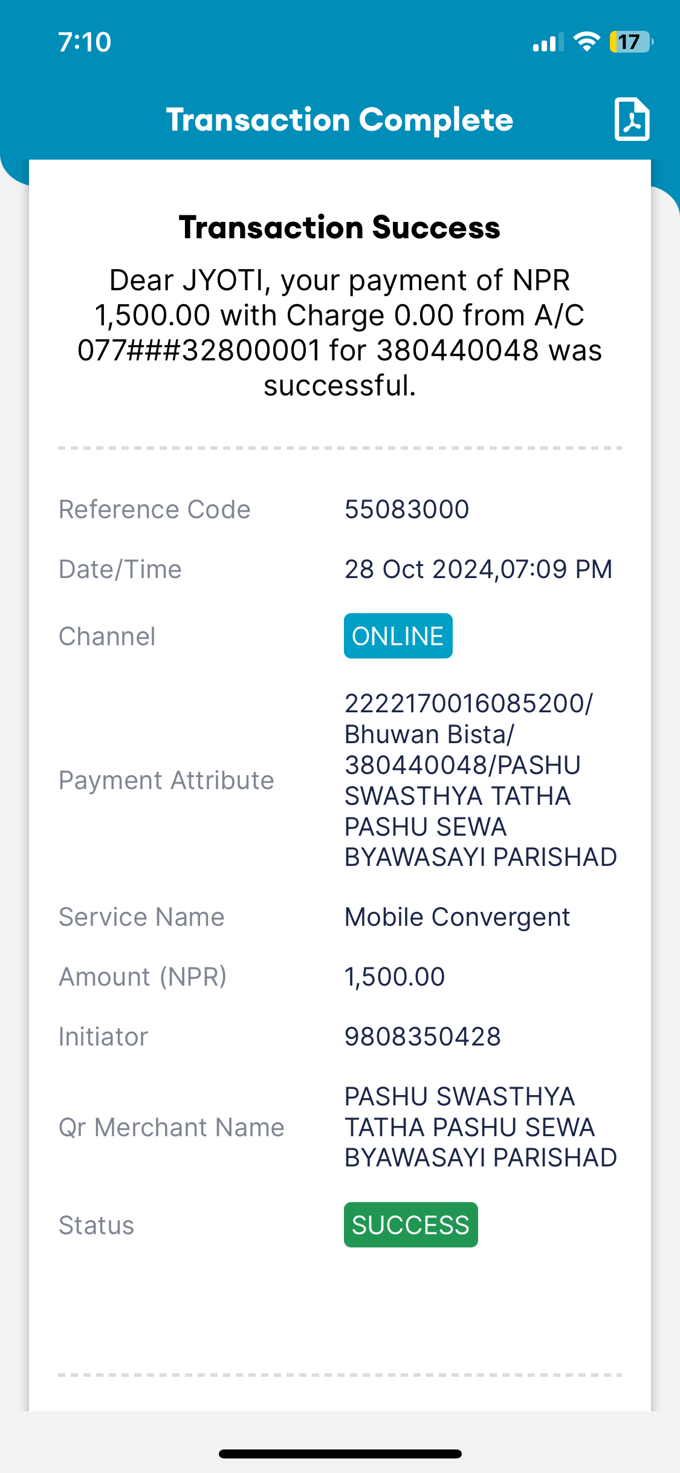Tap the Wi-Fi status icon
680x1473 pixels.
pos(586,42)
